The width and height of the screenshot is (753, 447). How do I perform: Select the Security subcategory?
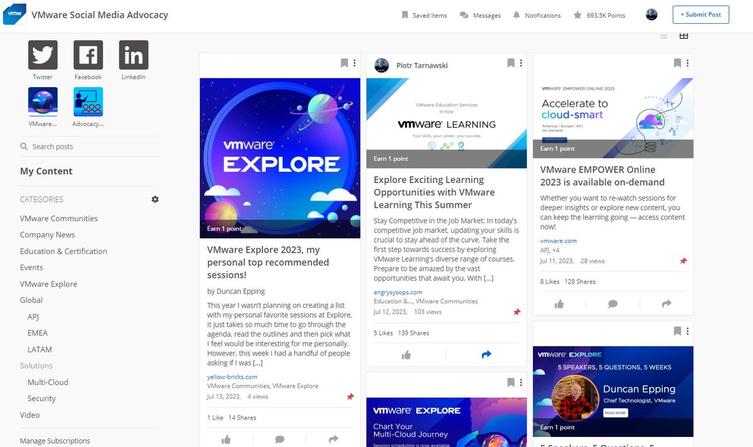coord(41,398)
